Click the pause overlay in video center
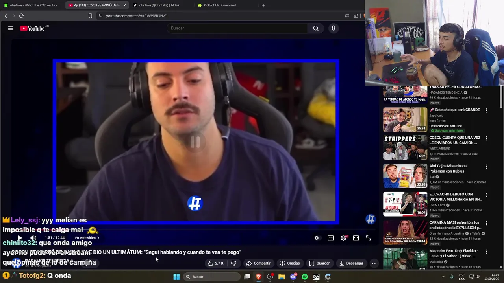 pos(195,142)
